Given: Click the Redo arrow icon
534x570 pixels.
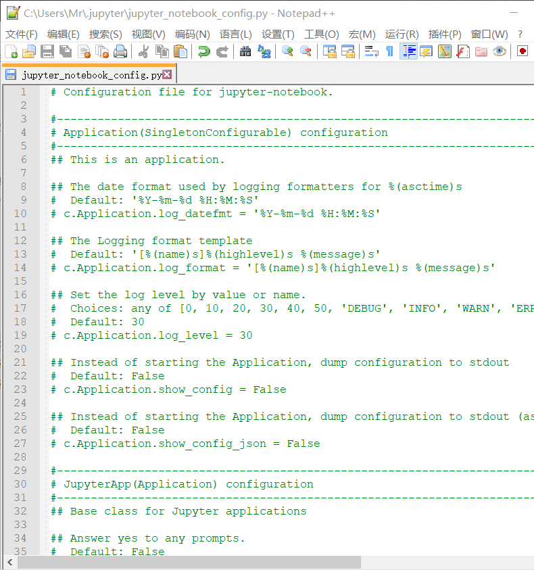Looking at the screenshot, I should pos(222,51).
